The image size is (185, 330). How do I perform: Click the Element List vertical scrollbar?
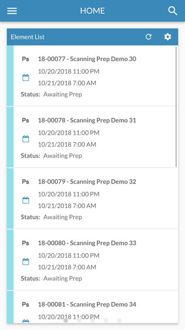click(177, 107)
